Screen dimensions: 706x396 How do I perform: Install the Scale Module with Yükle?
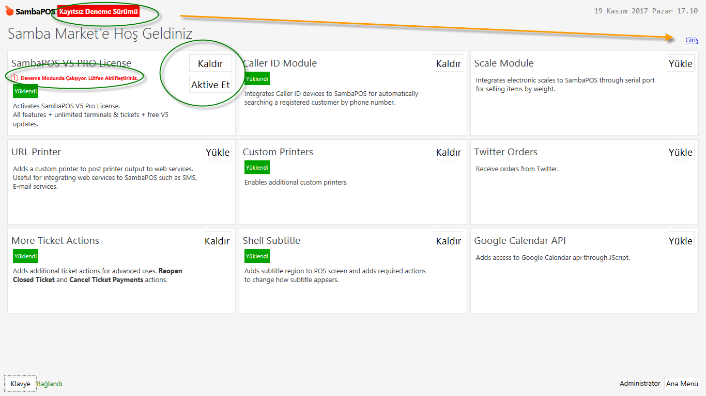tap(680, 63)
